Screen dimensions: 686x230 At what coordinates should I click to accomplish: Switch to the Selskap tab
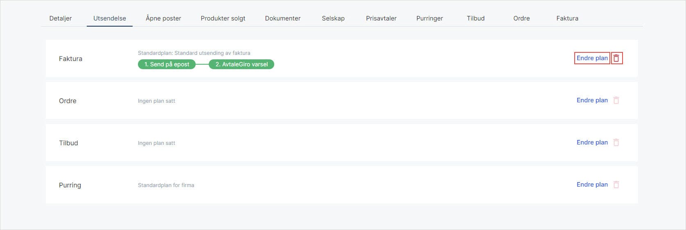[333, 18]
